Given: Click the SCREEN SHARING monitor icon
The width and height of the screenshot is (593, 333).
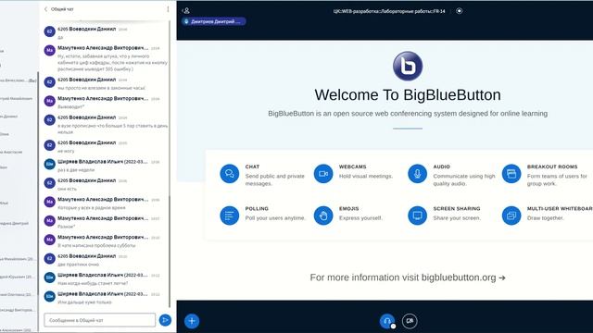Looking at the screenshot, I should 418,216.
